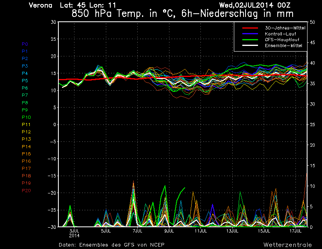322x249 pixels.
Task: Click the Lat: 45 Lon: 11 text
Action: click(x=88, y=5)
